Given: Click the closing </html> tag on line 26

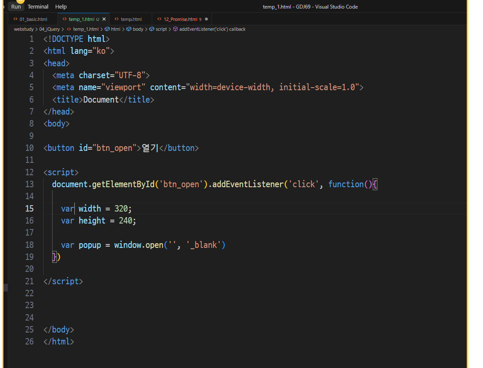Looking at the screenshot, I should pos(59,342).
